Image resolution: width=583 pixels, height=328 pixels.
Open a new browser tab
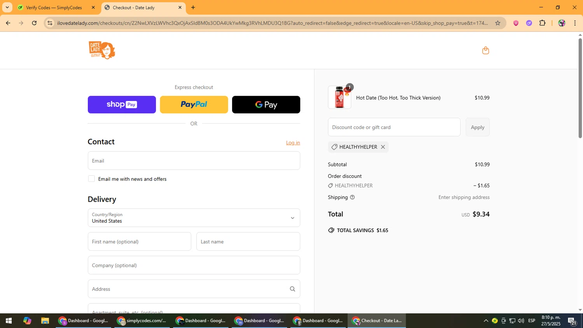193,7
